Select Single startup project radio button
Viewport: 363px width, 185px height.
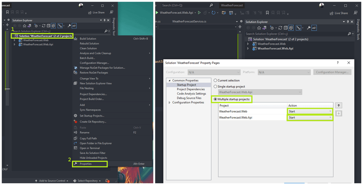pyautogui.click(x=215, y=86)
